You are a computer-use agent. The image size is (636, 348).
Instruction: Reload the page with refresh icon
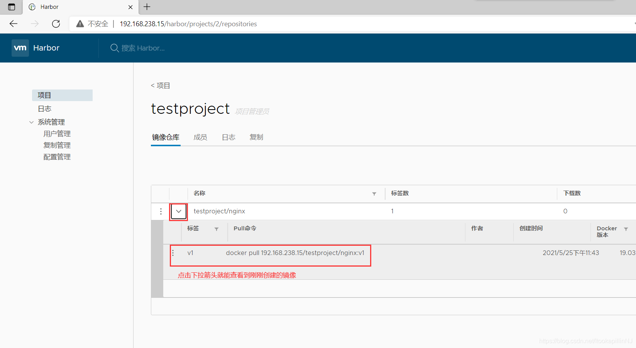tap(56, 24)
